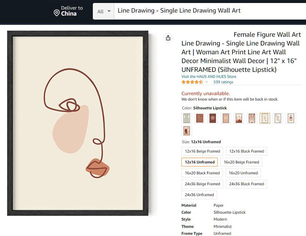This screenshot has width=306, height=236.
Task: Visit the HAUS AND HUES Store
Action: pos(209,76)
